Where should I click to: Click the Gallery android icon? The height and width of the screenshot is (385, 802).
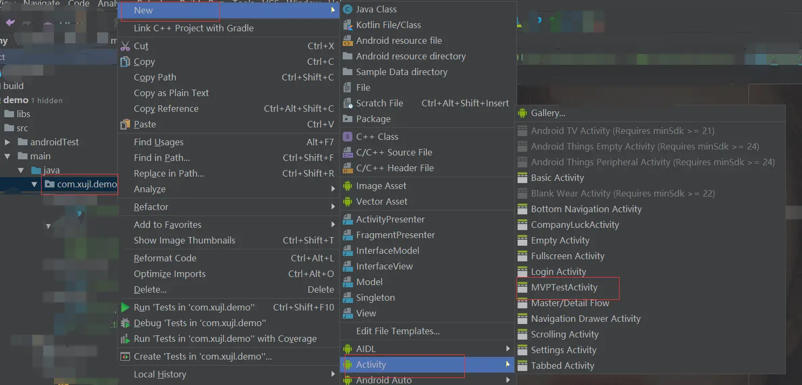[x=522, y=113]
